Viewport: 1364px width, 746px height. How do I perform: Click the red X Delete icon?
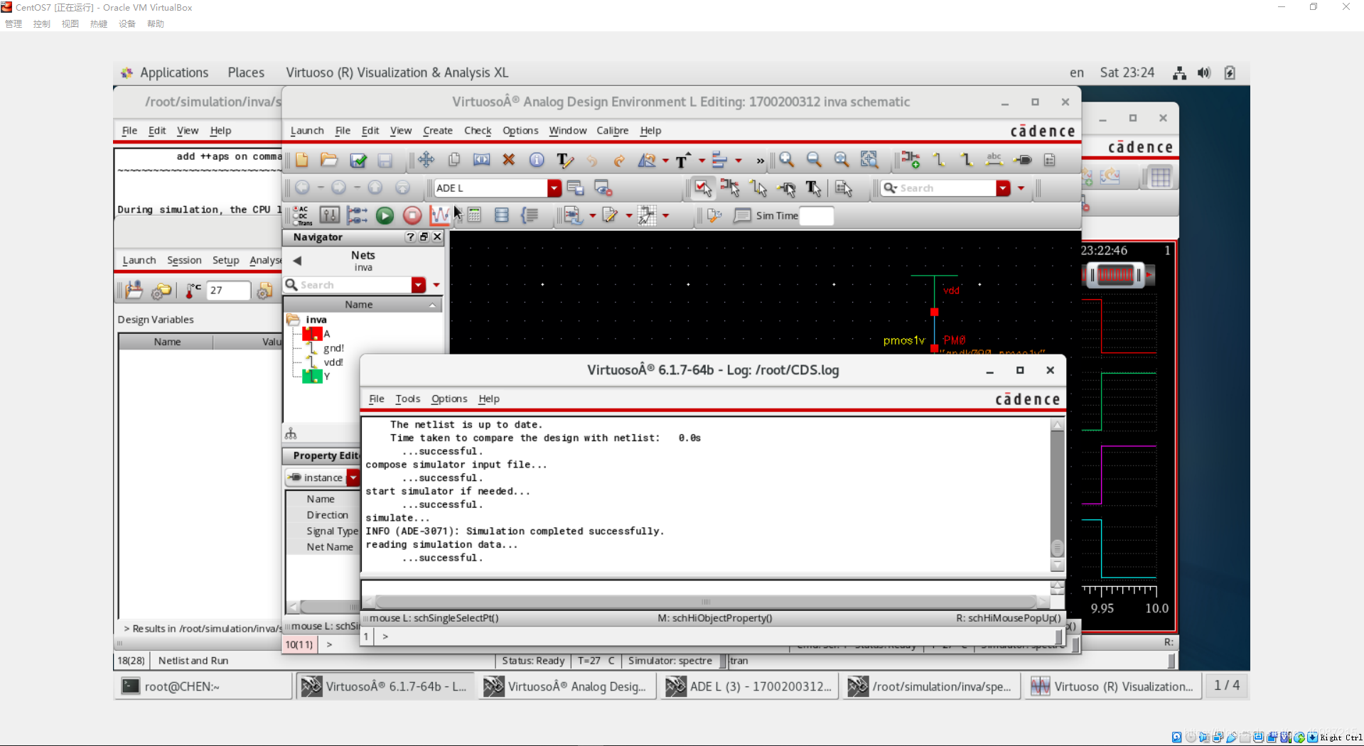(x=508, y=161)
